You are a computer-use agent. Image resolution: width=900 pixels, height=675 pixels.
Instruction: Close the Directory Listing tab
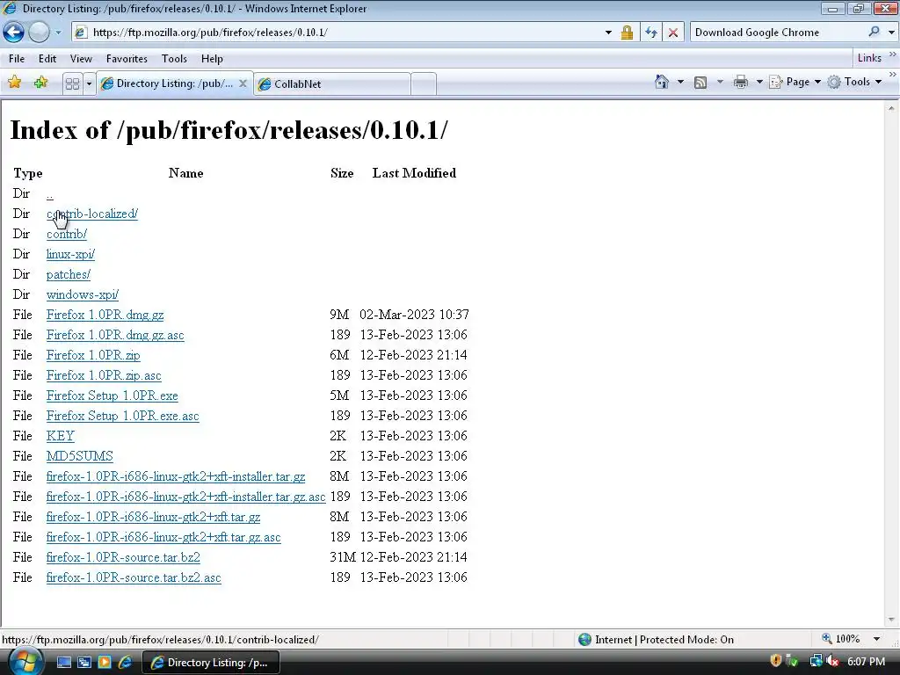click(243, 83)
